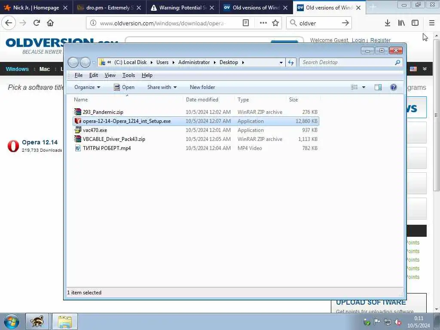Viewport: 440px width, 330px height.
Task: Click Firefox back arrow button
Action: tap(9, 23)
